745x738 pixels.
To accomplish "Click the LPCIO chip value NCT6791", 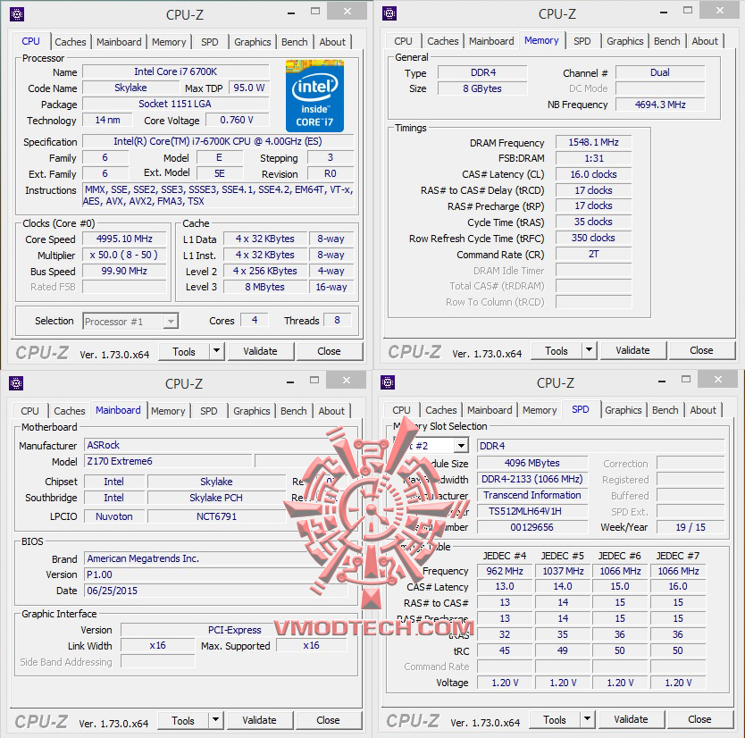I will tap(216, 516).
